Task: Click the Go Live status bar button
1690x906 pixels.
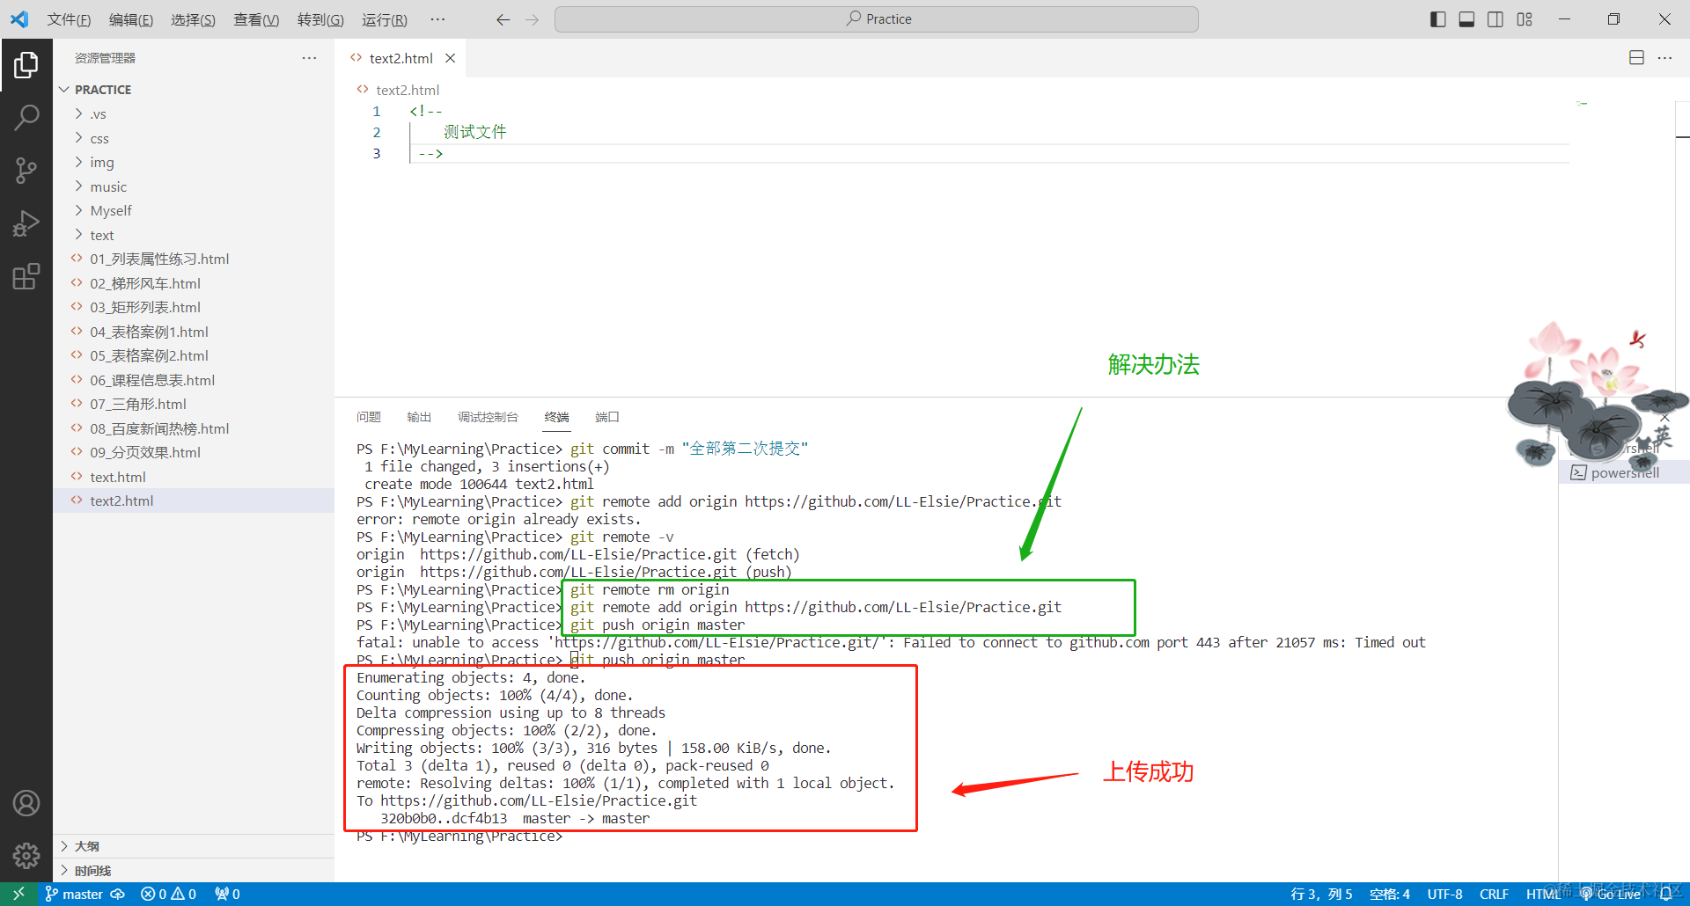Action: click(1611, 894)
